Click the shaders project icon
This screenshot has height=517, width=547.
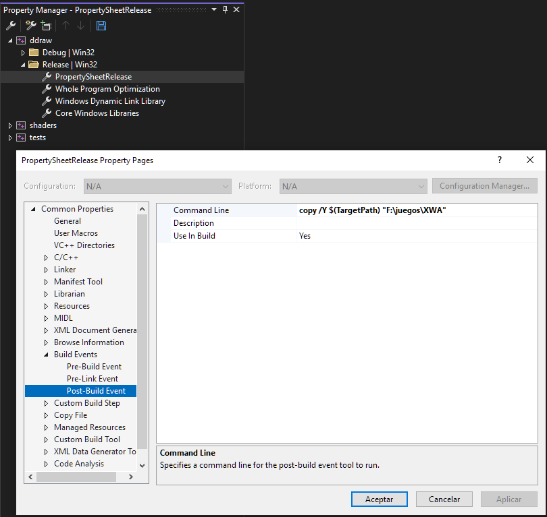21,125
